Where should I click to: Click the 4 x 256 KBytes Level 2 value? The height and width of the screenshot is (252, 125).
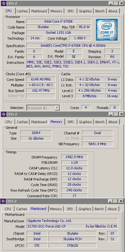(x=90, y=90)
